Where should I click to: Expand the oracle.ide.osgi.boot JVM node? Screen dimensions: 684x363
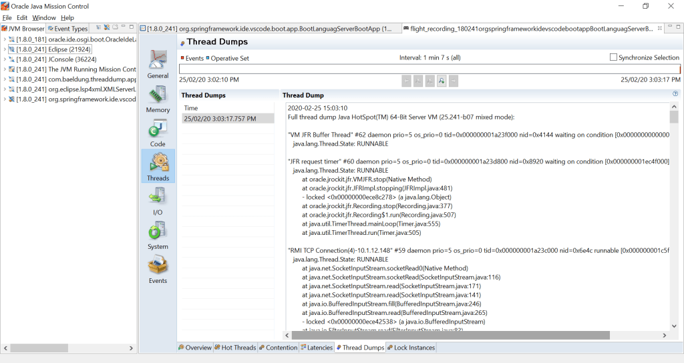(5, 39)
